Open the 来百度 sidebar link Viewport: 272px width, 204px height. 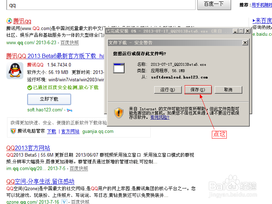[262, 21]
